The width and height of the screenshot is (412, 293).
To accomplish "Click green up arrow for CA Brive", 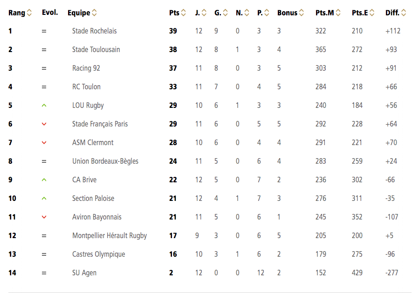I will click(x=44, y=180).
